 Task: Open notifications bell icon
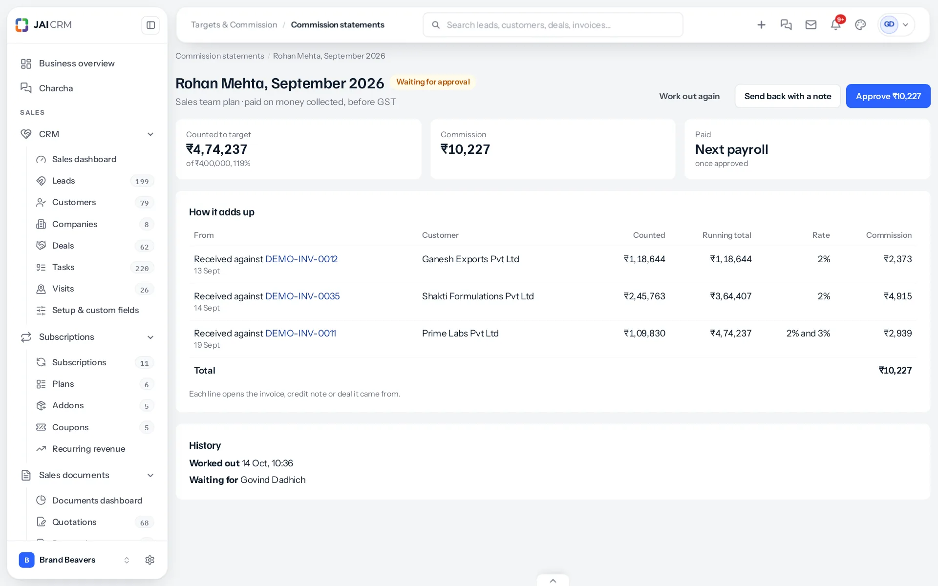click(x=836, y=25)
